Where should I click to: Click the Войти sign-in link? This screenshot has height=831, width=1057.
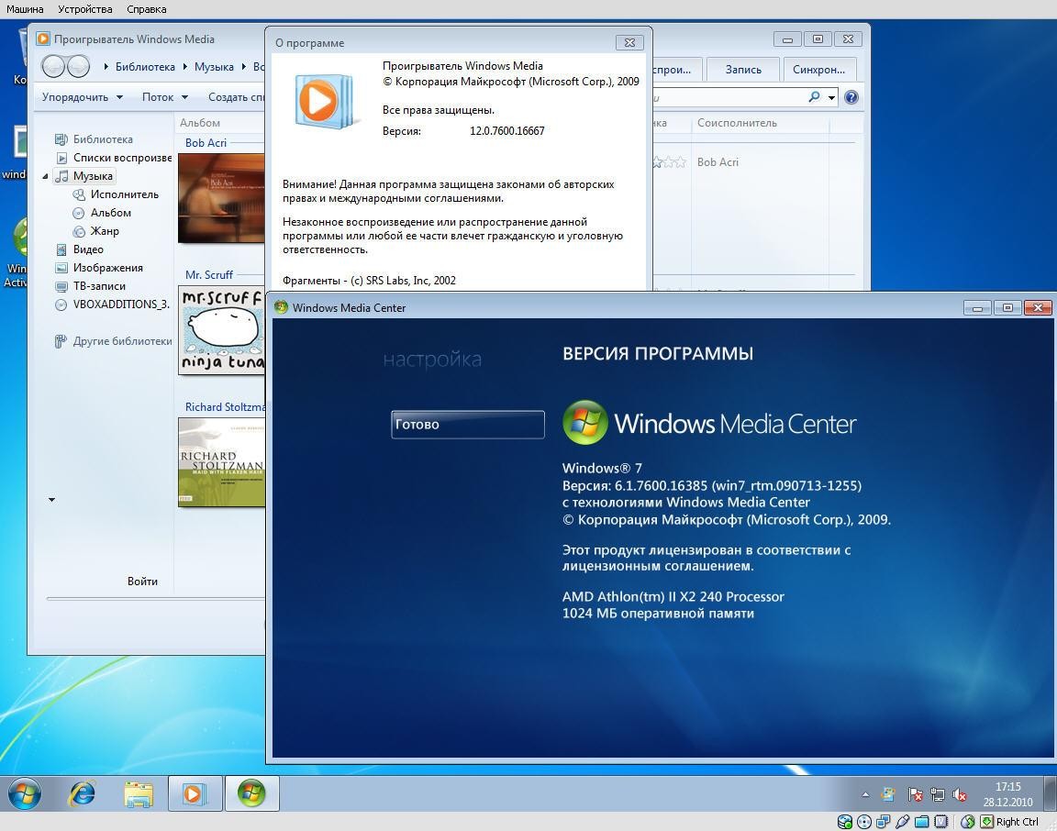coord(142,581)
